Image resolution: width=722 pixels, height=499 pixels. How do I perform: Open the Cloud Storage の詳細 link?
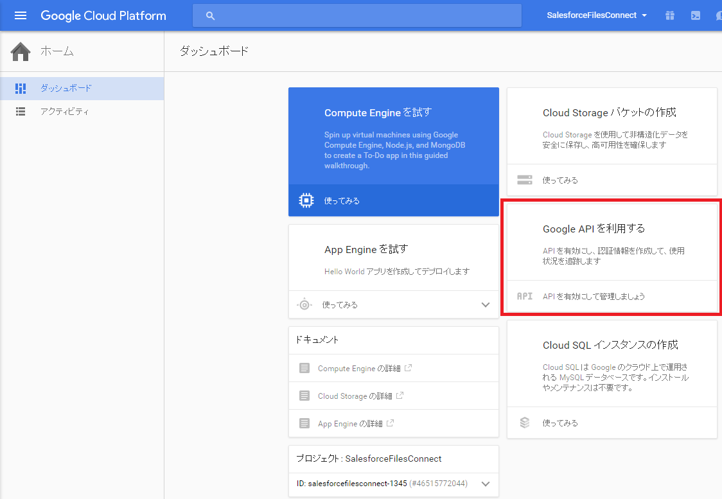[355, 396]
